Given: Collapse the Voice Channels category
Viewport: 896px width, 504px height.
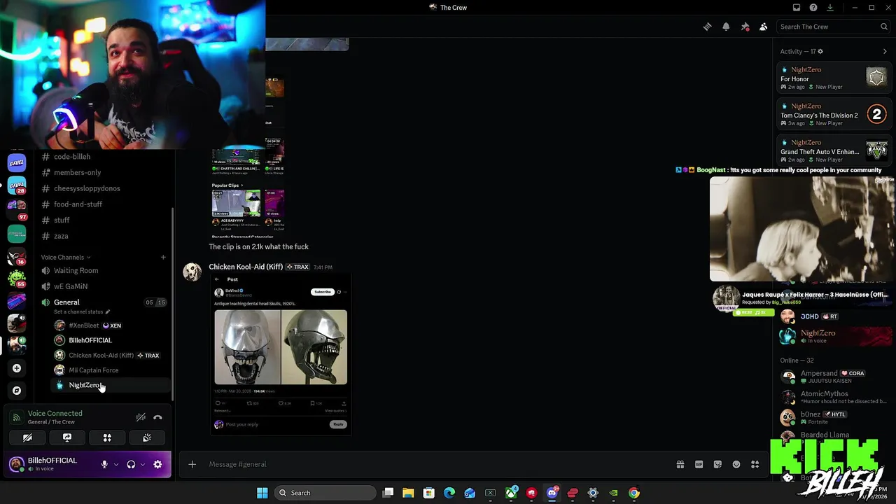Looking at the screenshot, I should coord(65,257).
